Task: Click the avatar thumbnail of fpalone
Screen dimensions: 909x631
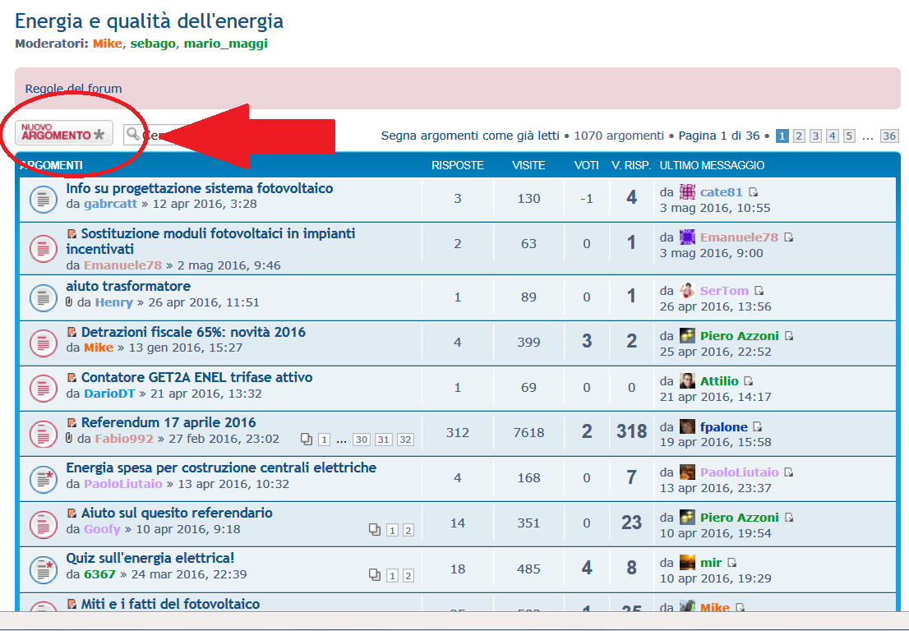Action: [x=687, y=426]
